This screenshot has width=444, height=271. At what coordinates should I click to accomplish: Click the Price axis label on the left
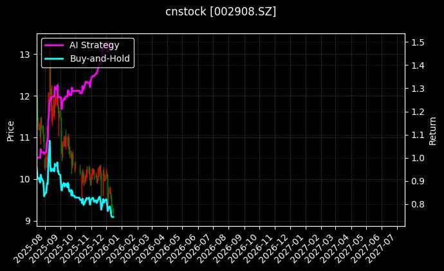[x=10, y=129]
